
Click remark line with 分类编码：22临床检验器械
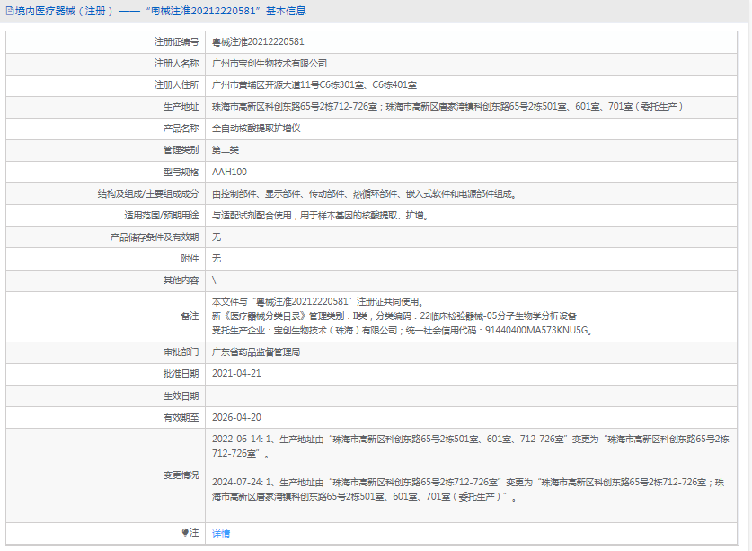click(394, 315)
